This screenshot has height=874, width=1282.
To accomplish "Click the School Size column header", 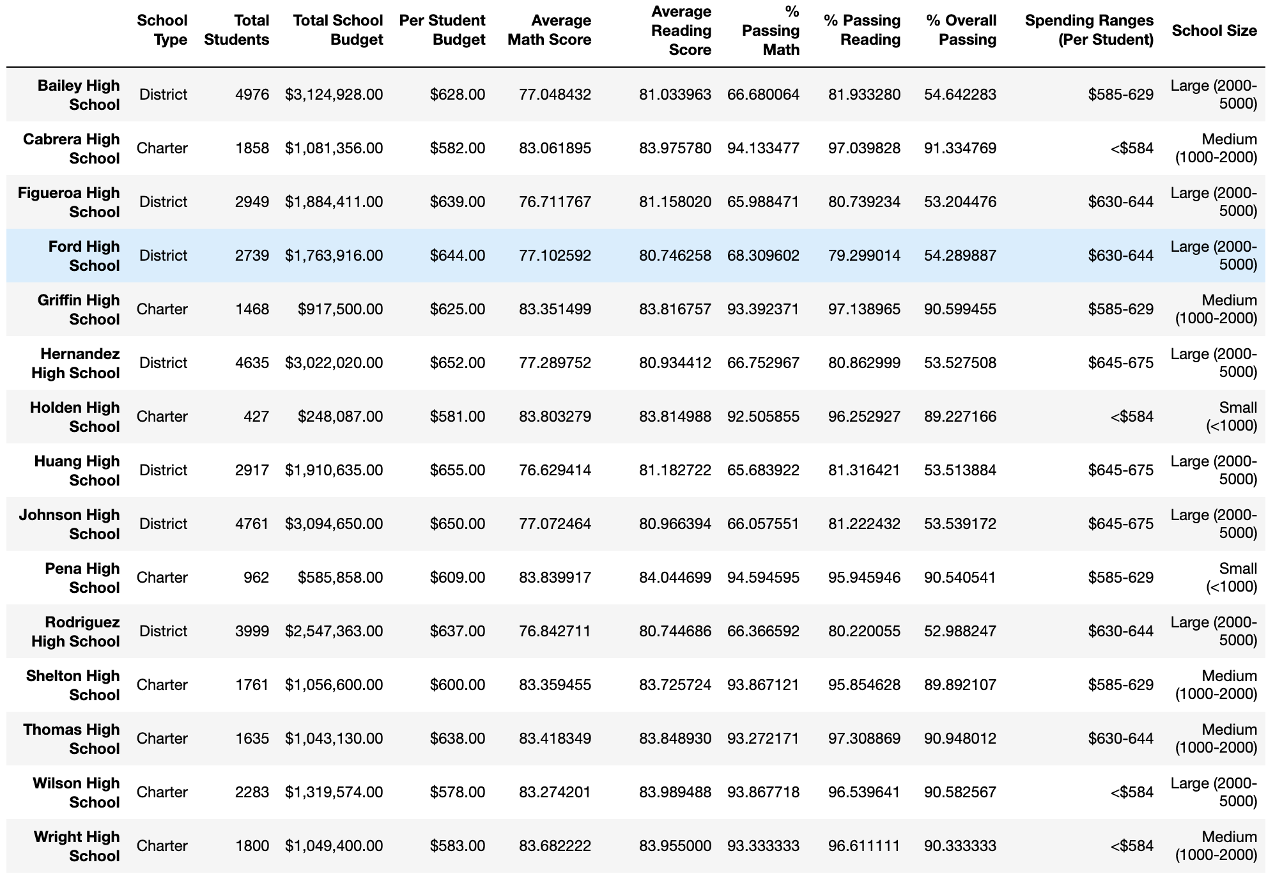I will click(x=1214, y=29).
